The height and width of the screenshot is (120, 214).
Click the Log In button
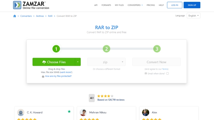[x=174, y=5]
